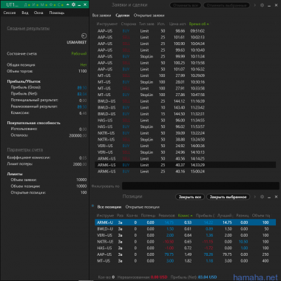Click arrow icon in Заявки и сделки header
The height and width of the screenshot is (281, 281).
click(255, 5)
